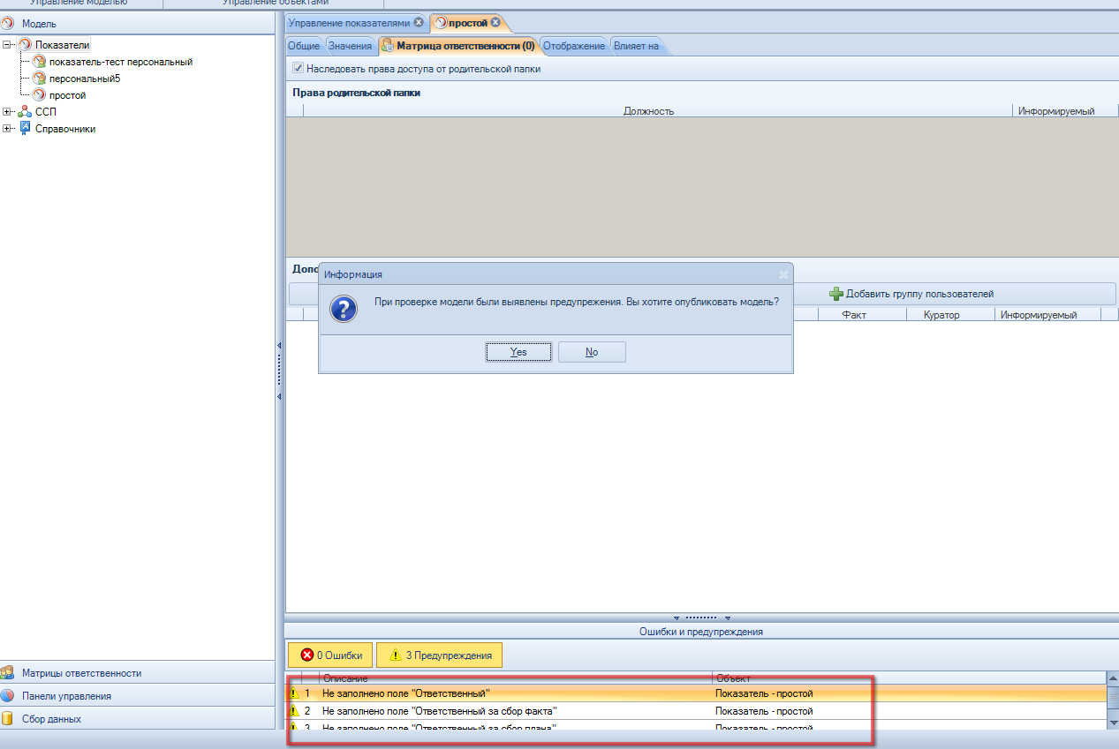Expand the ССП tree node
The image size is (1119, 749).
pos(8,112)
